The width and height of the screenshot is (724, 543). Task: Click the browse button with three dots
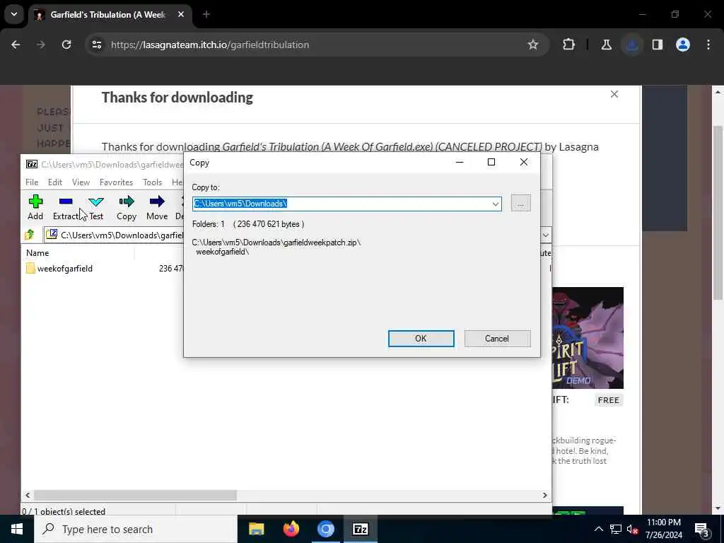pyautogui.click(x=521, y=203)
